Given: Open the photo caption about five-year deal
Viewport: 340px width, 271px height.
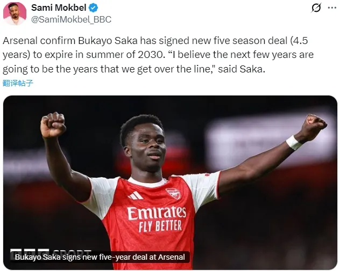Looking at the screenshot, I should [100, 257].
